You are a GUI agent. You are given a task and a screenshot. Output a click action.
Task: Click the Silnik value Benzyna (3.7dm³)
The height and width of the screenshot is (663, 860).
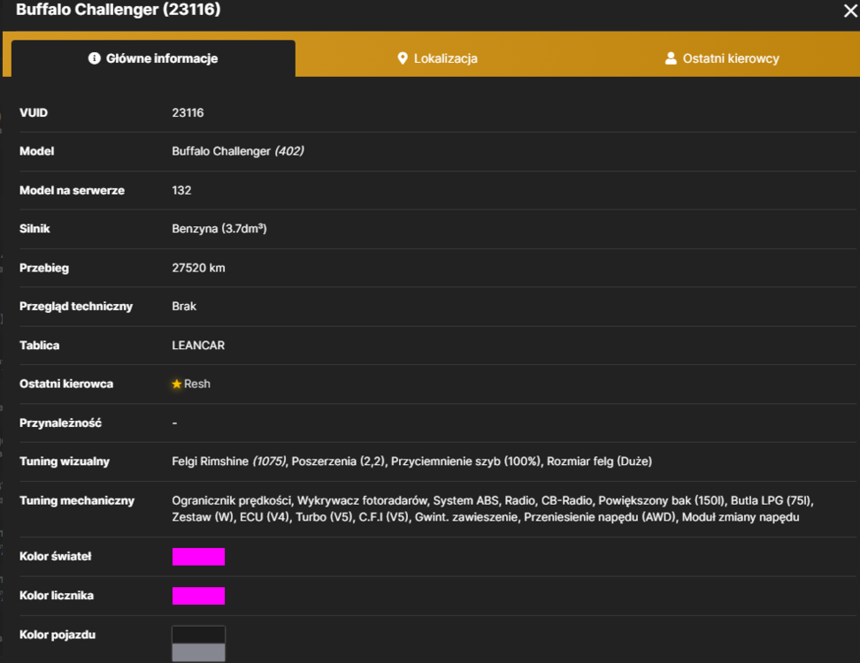(219, 228)
